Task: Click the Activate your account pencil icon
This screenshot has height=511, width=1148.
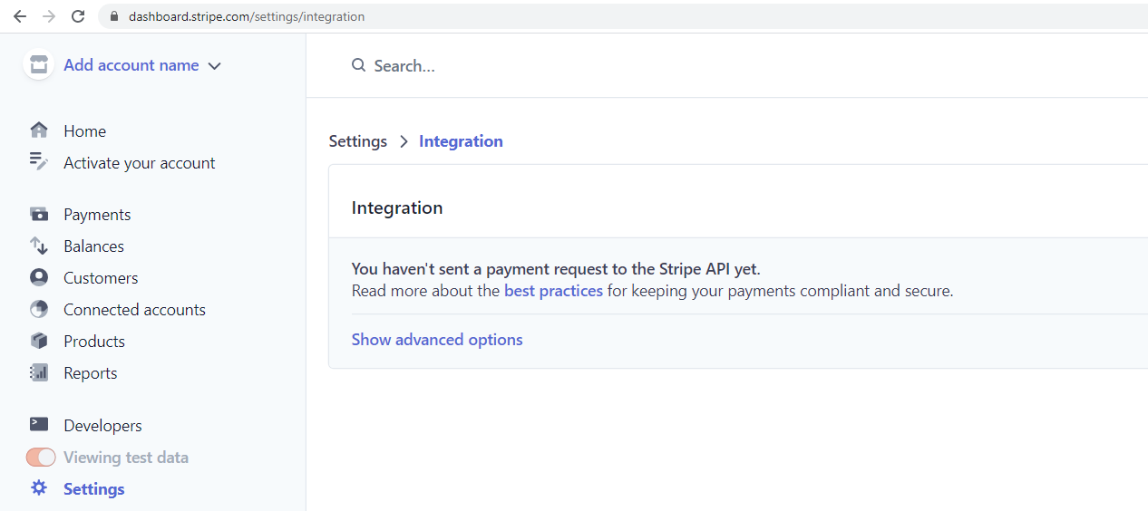Action: (x=38, y=162)
